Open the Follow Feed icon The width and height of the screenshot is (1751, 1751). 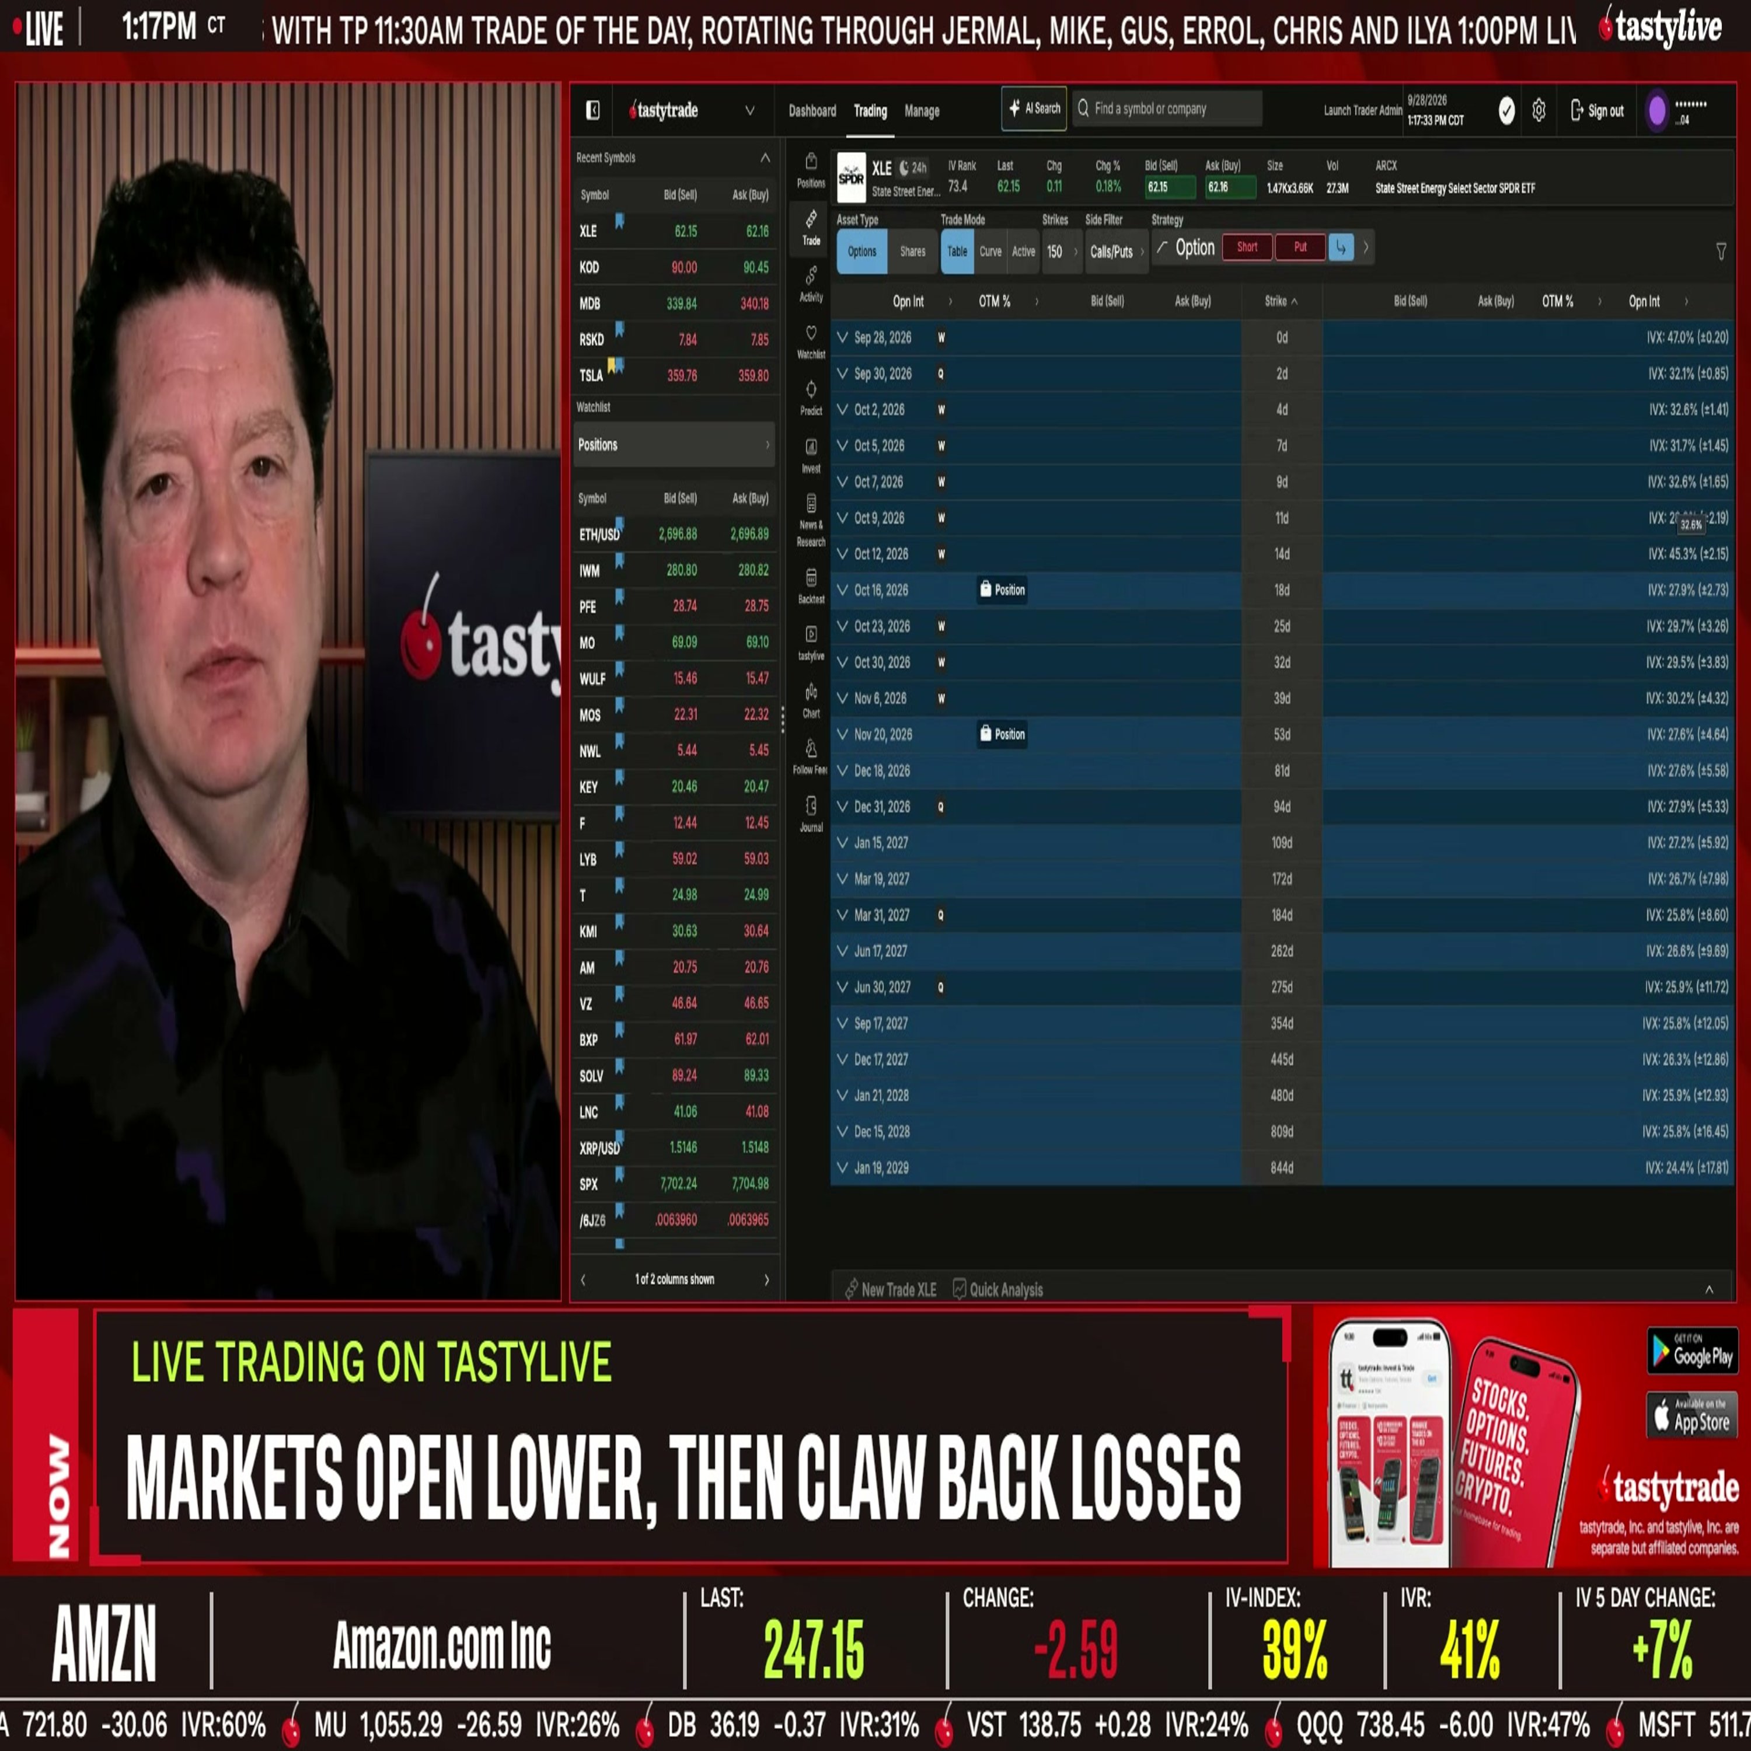pyautogui.click(x=811, y=757)
